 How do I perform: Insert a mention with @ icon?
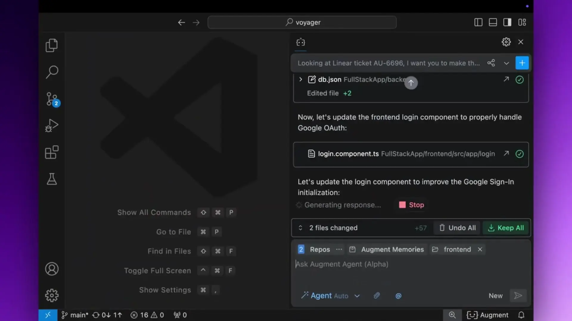coord(398,296)
